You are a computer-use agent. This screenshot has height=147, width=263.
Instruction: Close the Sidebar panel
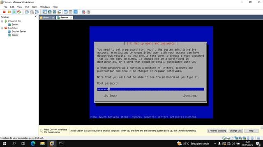point(36,16)
